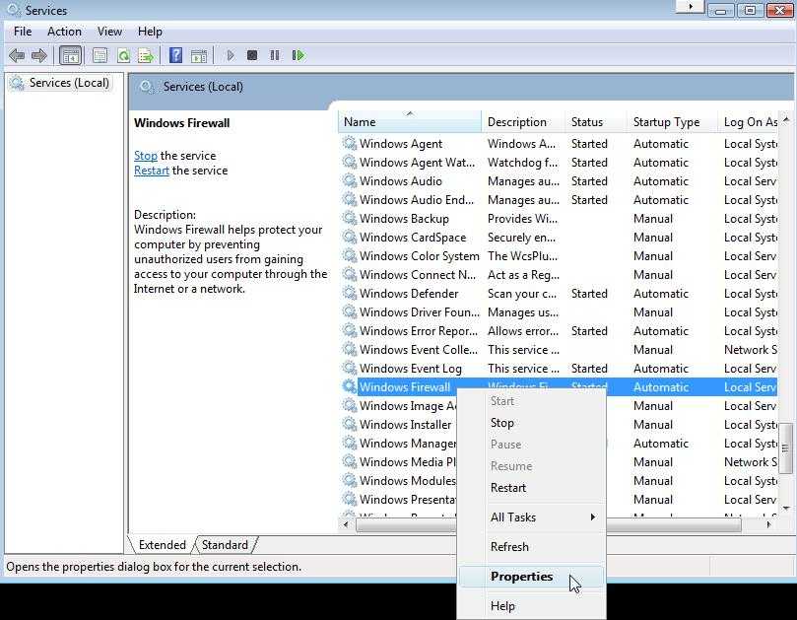797x620 pixels.
Task: Click vertical scrollbar down arrow
Action: click(x=786, y=508)
